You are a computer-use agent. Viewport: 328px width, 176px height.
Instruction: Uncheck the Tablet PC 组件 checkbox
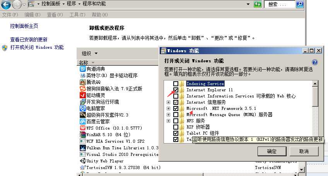(x=176, y=133)
